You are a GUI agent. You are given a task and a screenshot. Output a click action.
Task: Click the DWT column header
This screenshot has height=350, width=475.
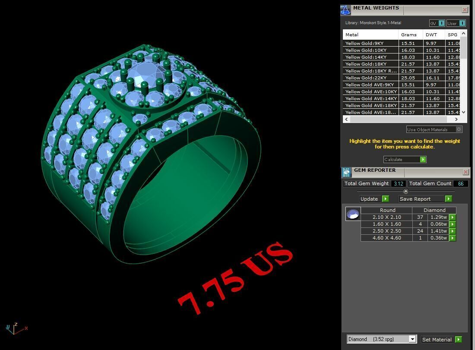click(x=434, y=35)
